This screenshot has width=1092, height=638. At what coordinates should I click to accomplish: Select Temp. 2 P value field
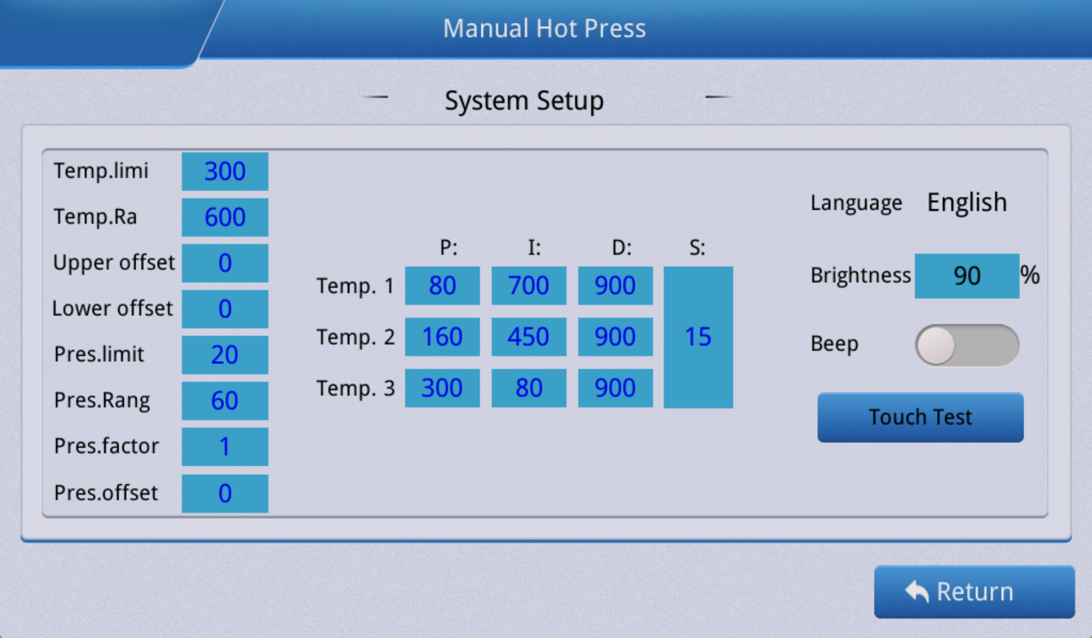coord(442,337)
